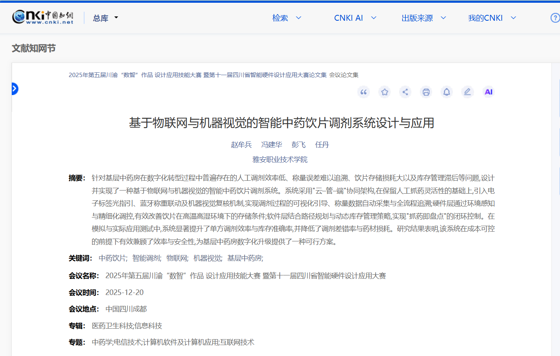Screen dimensions: 560x356
Task: Click keyword 物联网
Action: click(x=177, y=258)
